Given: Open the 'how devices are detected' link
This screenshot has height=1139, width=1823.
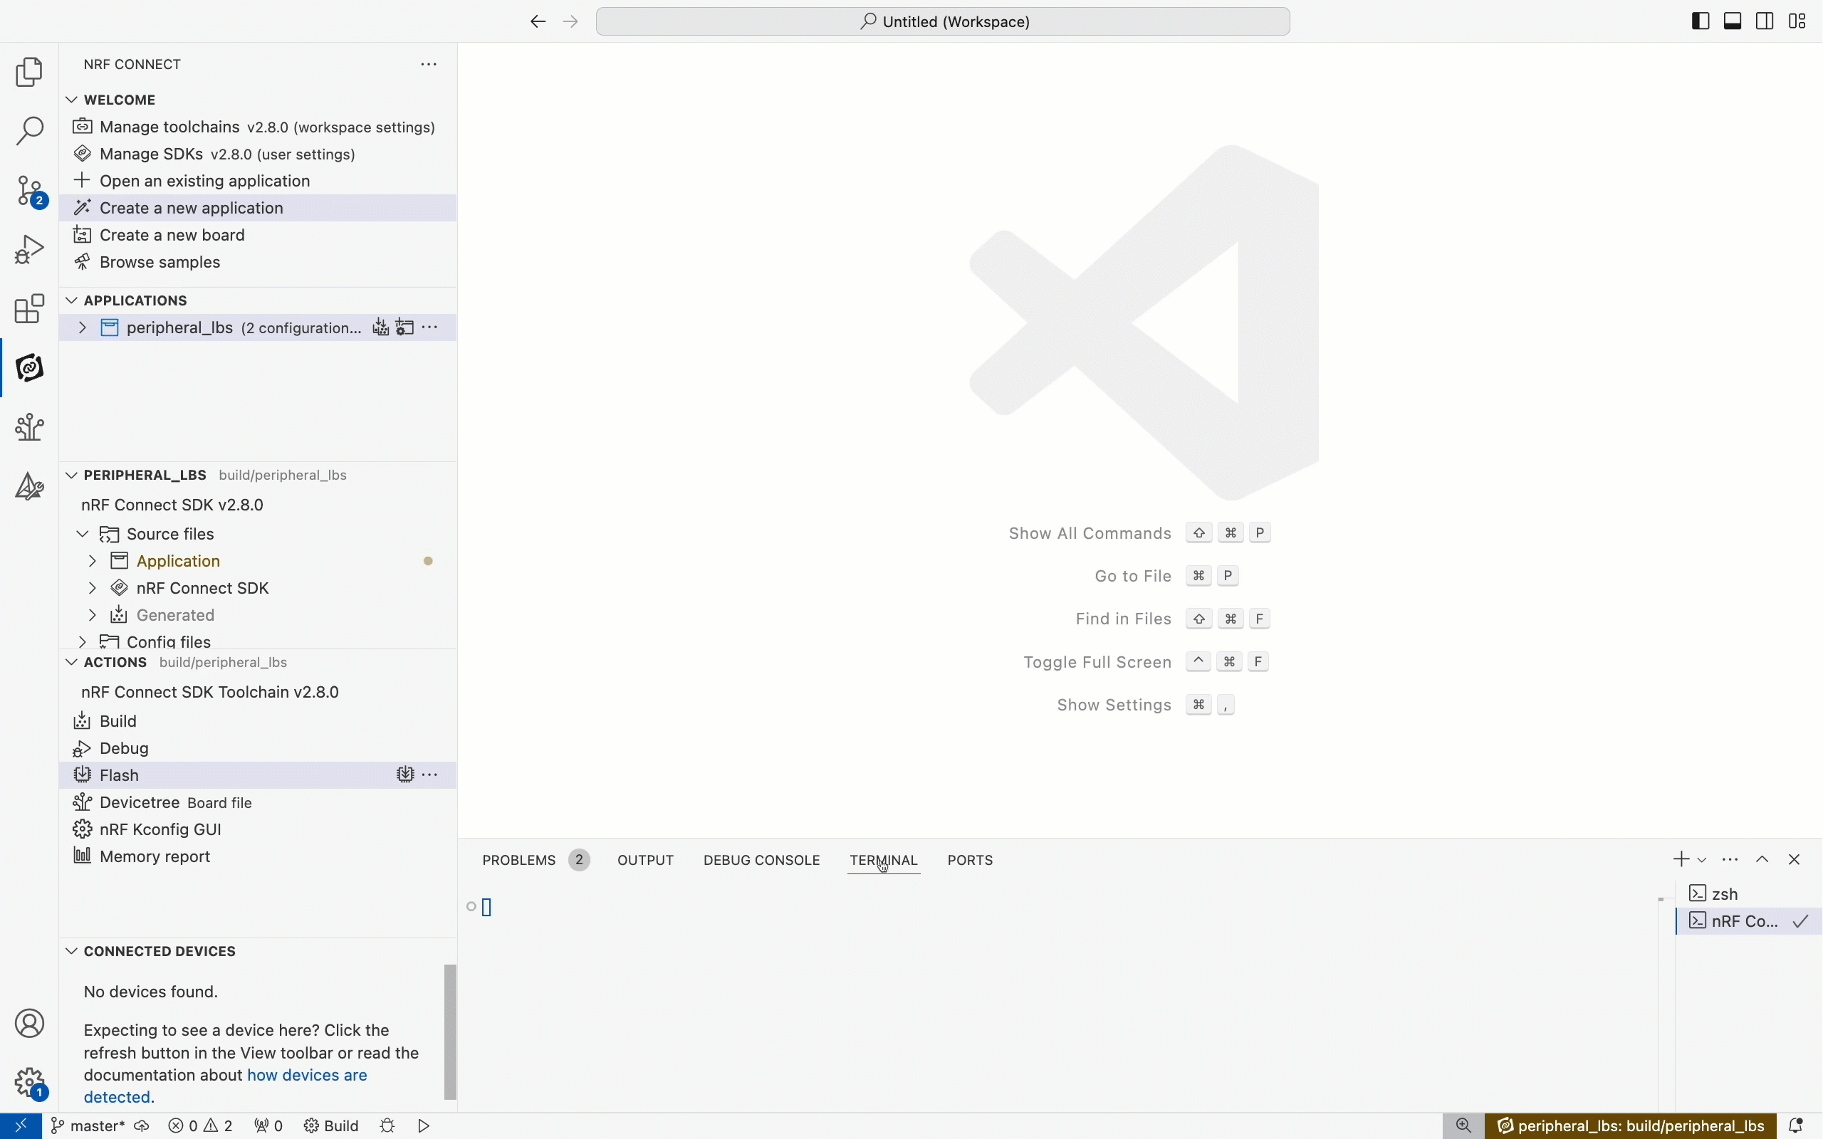Looking at the screenshot, I should 308,1076.
